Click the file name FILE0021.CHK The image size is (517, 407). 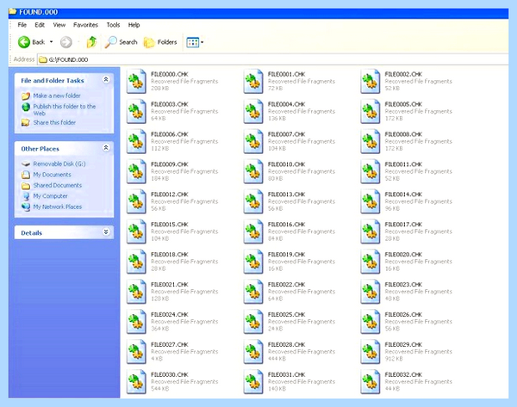[170, 285]
